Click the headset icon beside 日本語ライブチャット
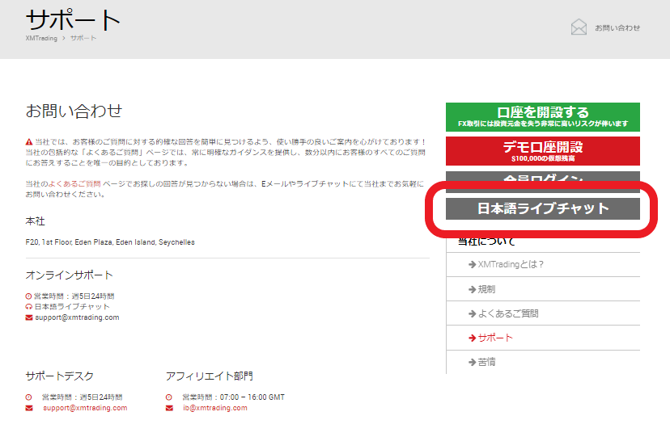 [x=29, y=307]
